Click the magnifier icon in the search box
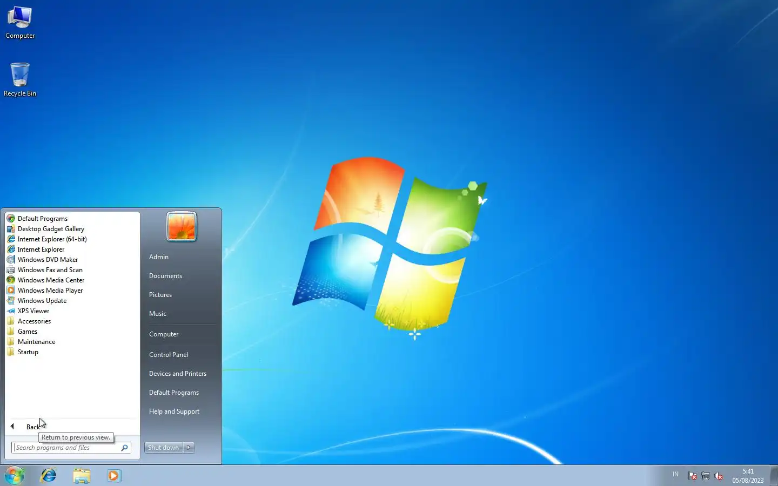The height and width of the screenshot is (486, 778). (x=124, y=448)
